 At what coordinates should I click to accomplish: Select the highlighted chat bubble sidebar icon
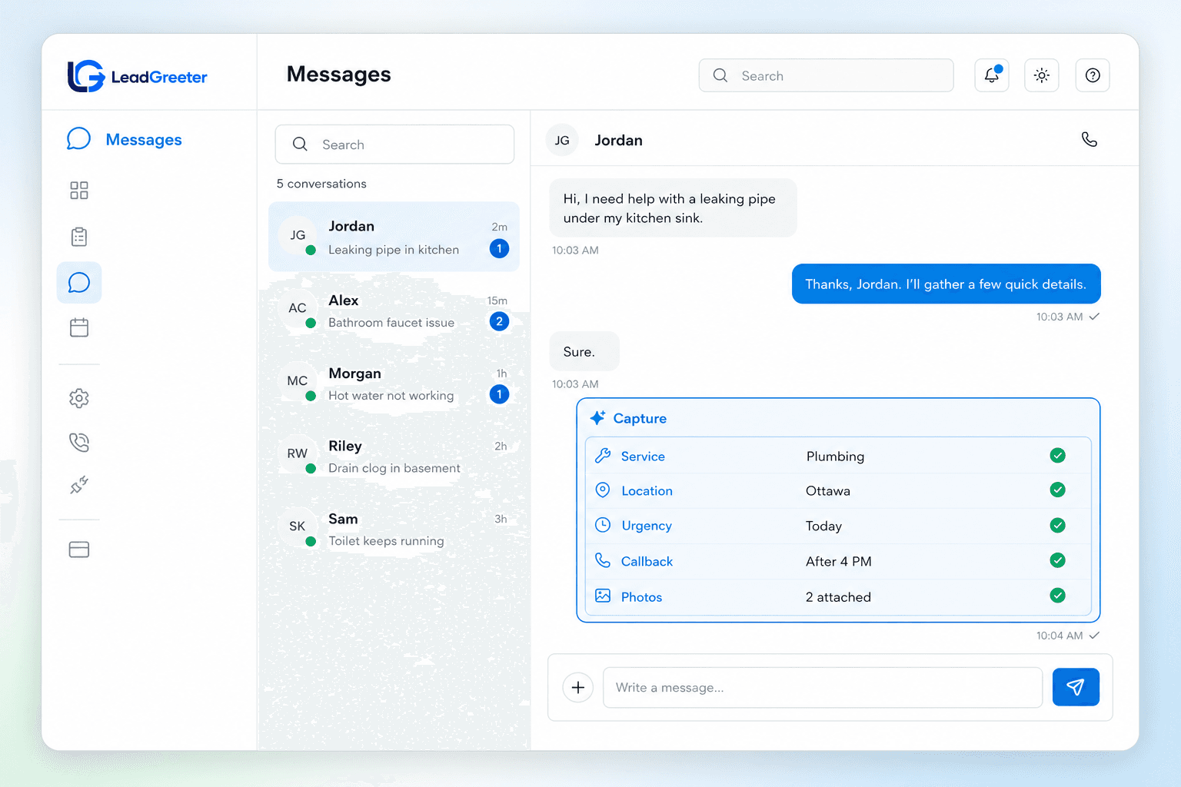[79, 283]
